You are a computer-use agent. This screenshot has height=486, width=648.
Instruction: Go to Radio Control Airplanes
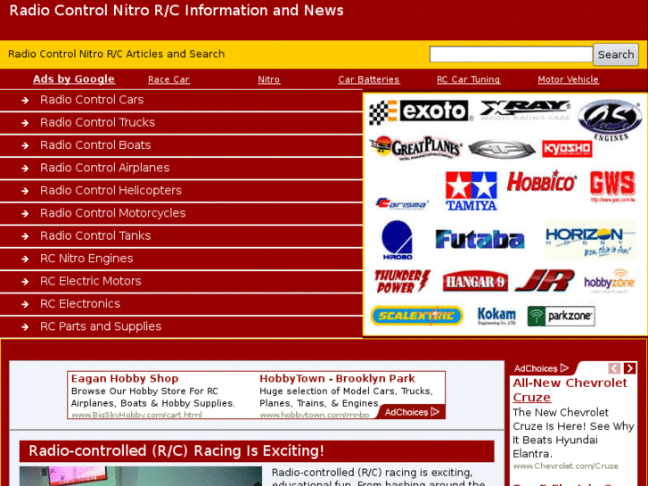[181, 169]
